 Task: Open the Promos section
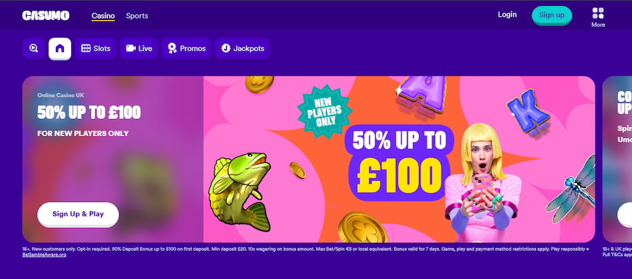click(186, 48)
